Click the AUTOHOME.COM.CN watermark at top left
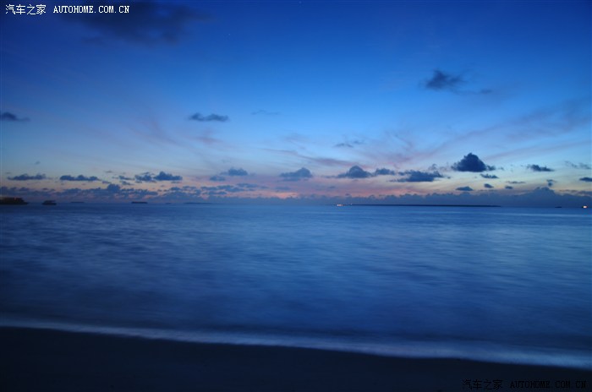592x392 pixels. (x=91, y=9)
